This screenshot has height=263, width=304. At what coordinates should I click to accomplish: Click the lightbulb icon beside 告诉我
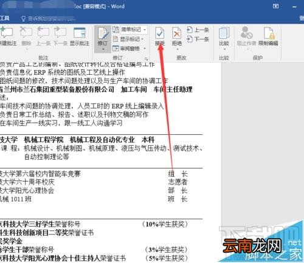click(24, 19)
